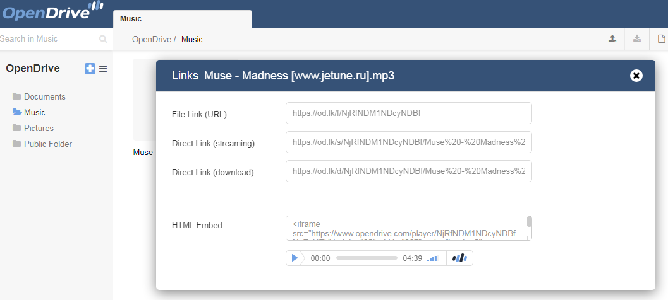Screen dimensions: 668x300
Task: Click the 04:39 duration text
Action: pos(413,258)
